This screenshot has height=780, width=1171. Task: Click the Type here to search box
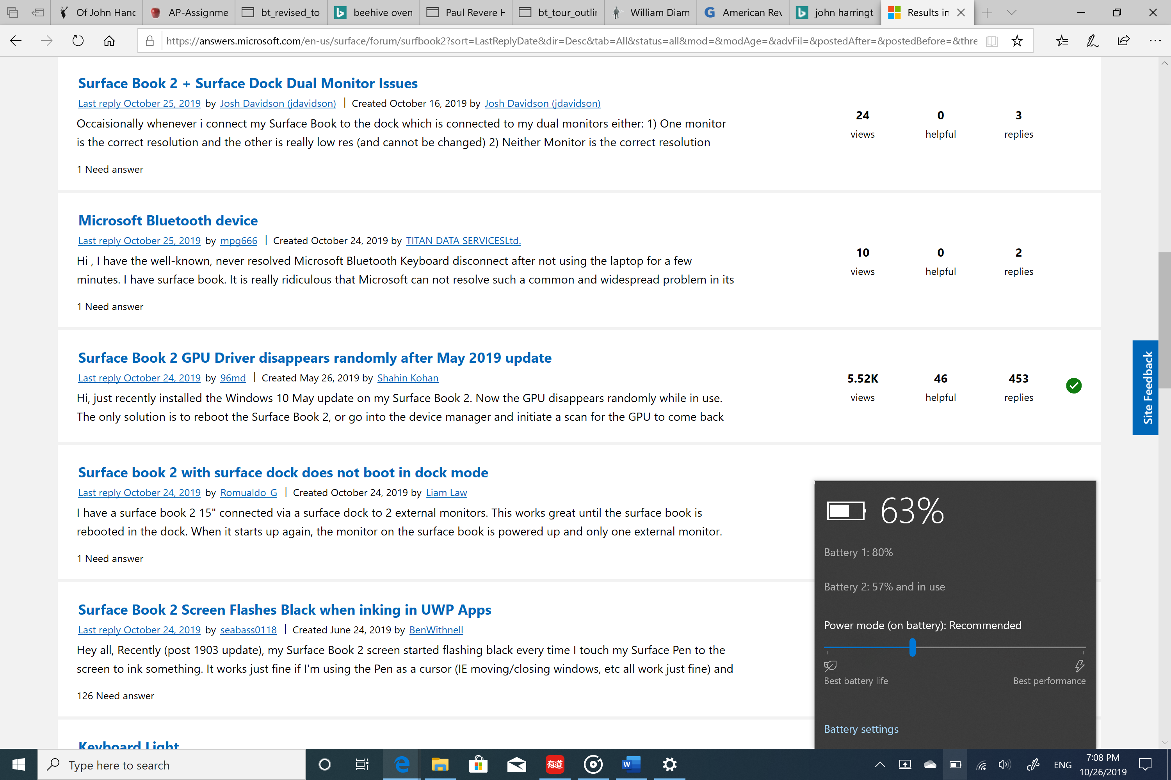[x=172, y=764]
